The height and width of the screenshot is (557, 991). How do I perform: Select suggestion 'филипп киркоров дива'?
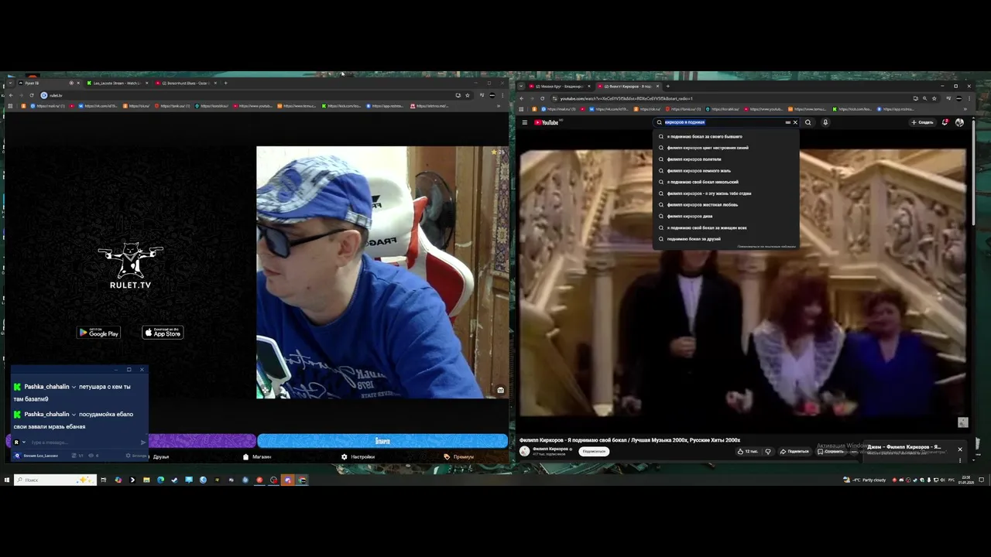726,217
